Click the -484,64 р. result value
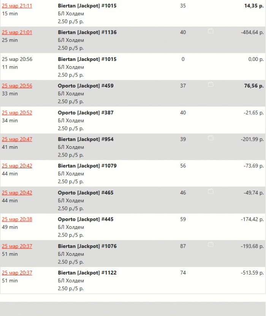Image resolution: width=266 pixels, height=316 pixels. 252,32
